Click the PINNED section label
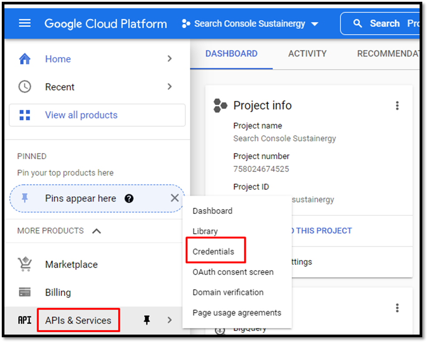 (x=32, y=156)
